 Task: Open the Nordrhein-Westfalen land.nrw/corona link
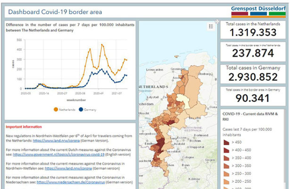(x=68, y=168)
